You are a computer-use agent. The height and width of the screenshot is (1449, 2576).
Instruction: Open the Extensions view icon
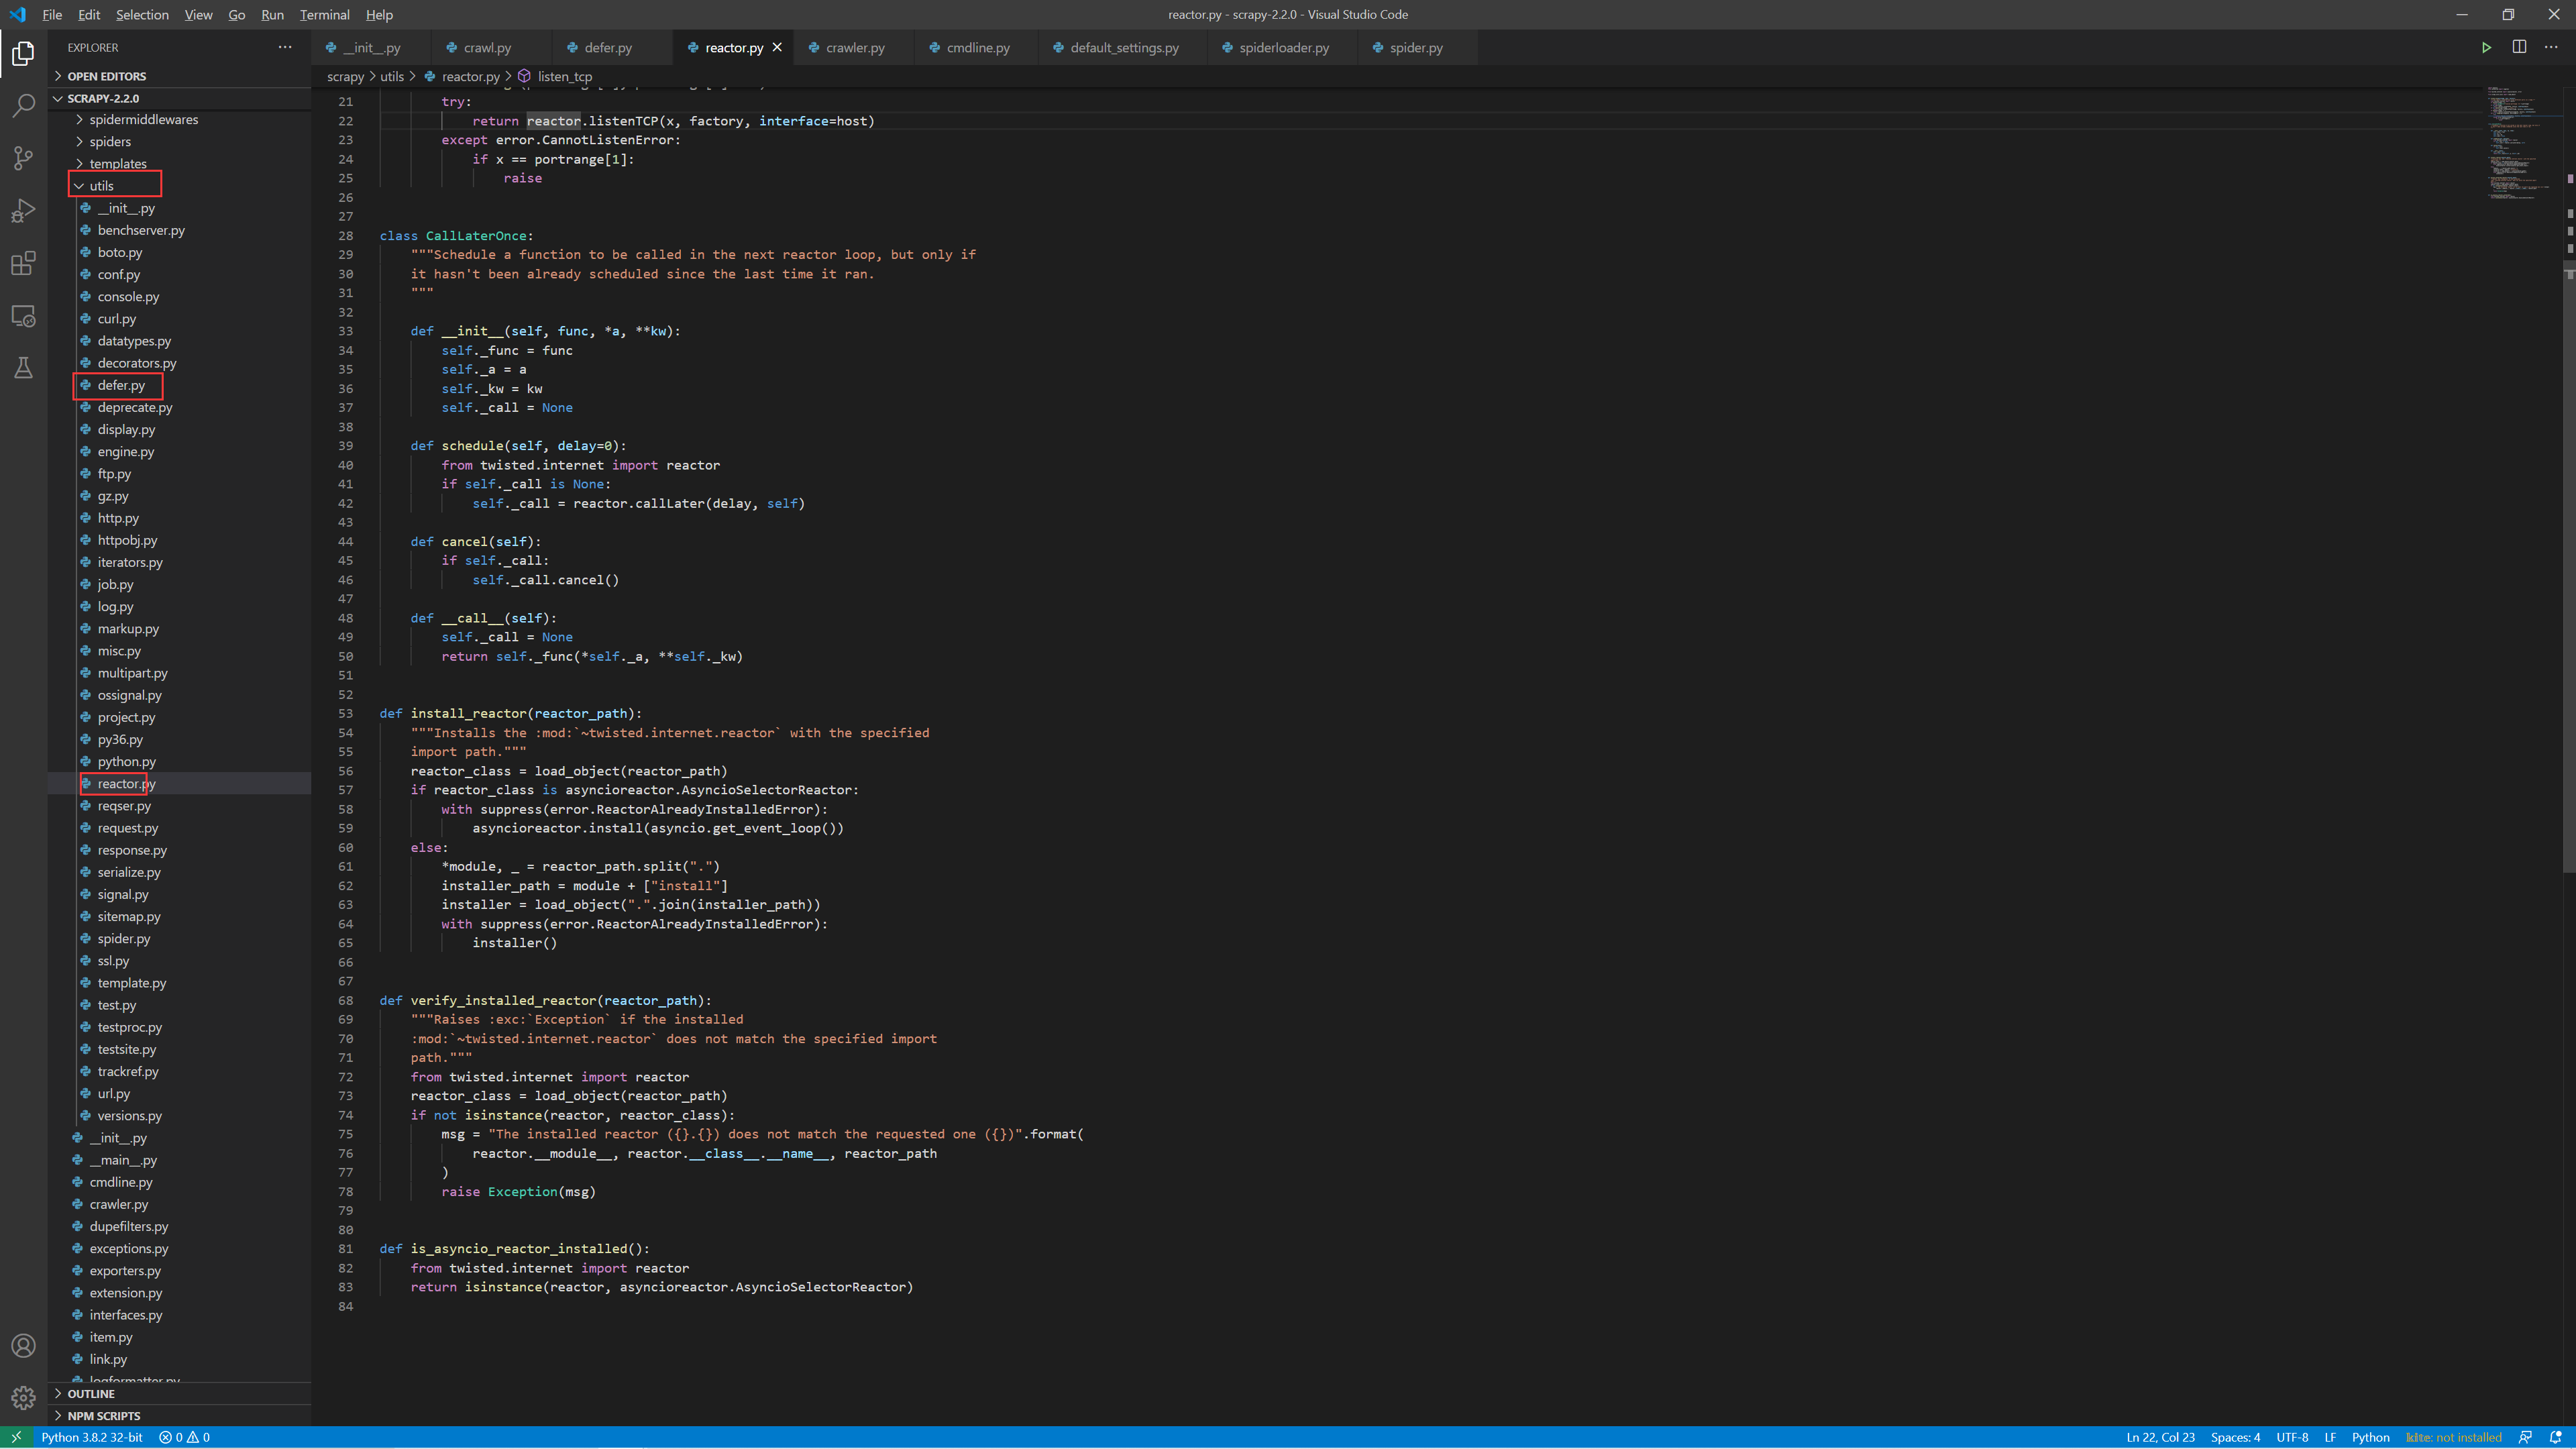[23, 263]
